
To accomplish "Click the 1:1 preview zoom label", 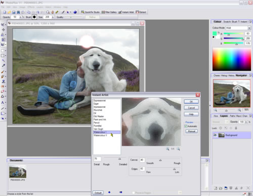I will point(173,149).
